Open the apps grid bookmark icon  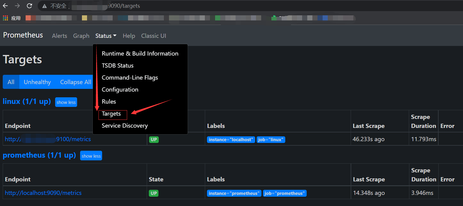click(5, 18)
